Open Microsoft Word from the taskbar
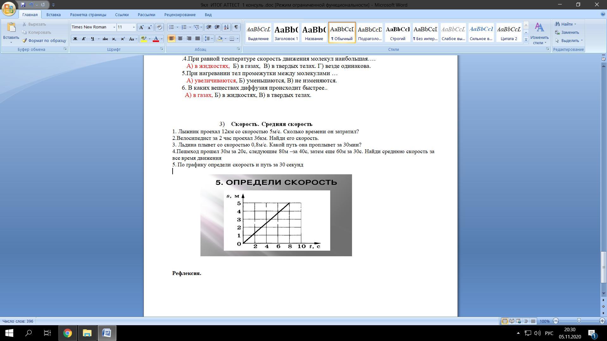Screen dimensions: 607x341 107,333
